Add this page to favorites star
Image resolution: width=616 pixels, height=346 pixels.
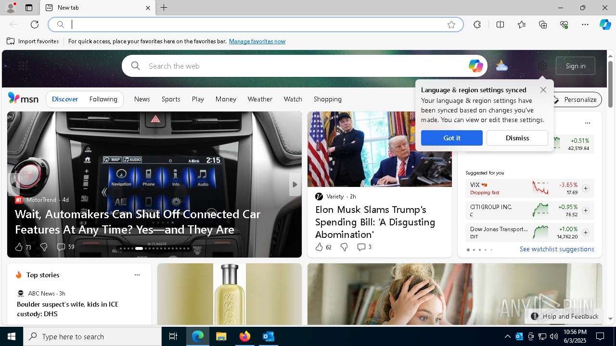click(x=451, y=25)
